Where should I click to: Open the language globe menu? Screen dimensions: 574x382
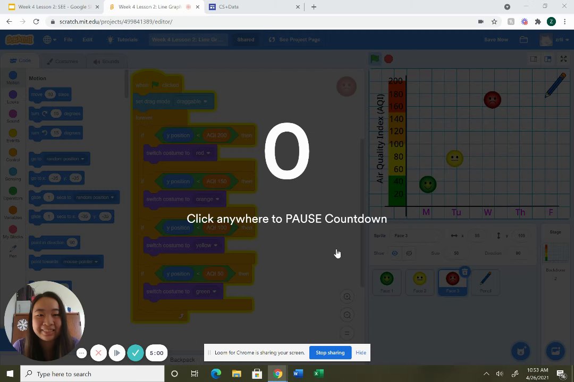49,39
